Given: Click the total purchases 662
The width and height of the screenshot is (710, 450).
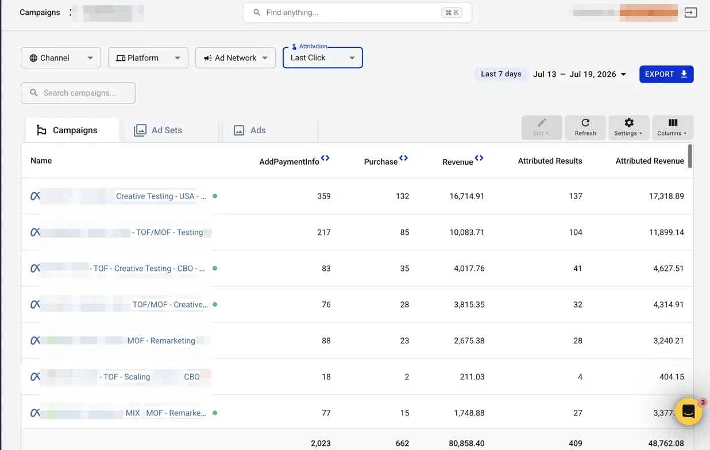Looking at the screenshot, I should pyautogui.click(x=402, y=443).
